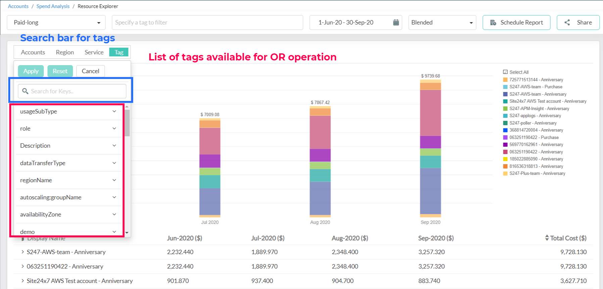Click sort arrows beside Total Cost column
603x289 pixels.
point(547,238)
